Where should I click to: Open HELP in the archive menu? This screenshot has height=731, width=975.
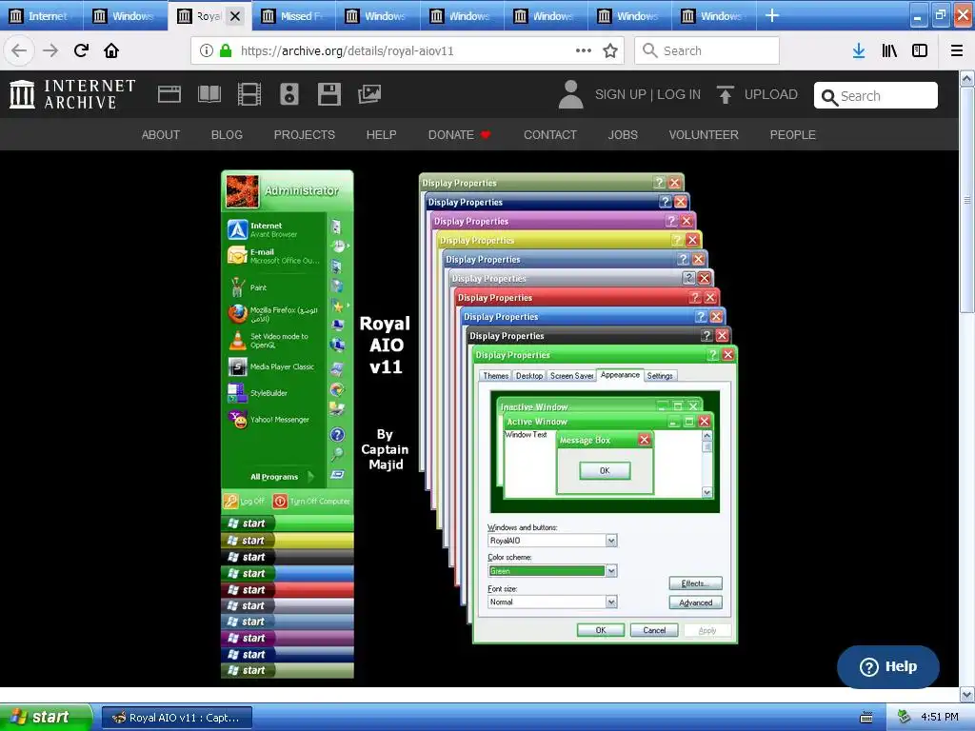click(381, 135)
